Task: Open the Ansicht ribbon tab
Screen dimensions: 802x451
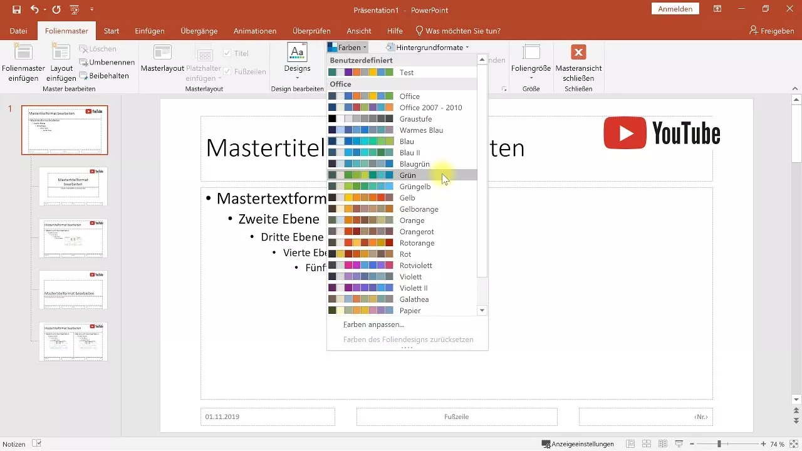Action: point(359,30)
